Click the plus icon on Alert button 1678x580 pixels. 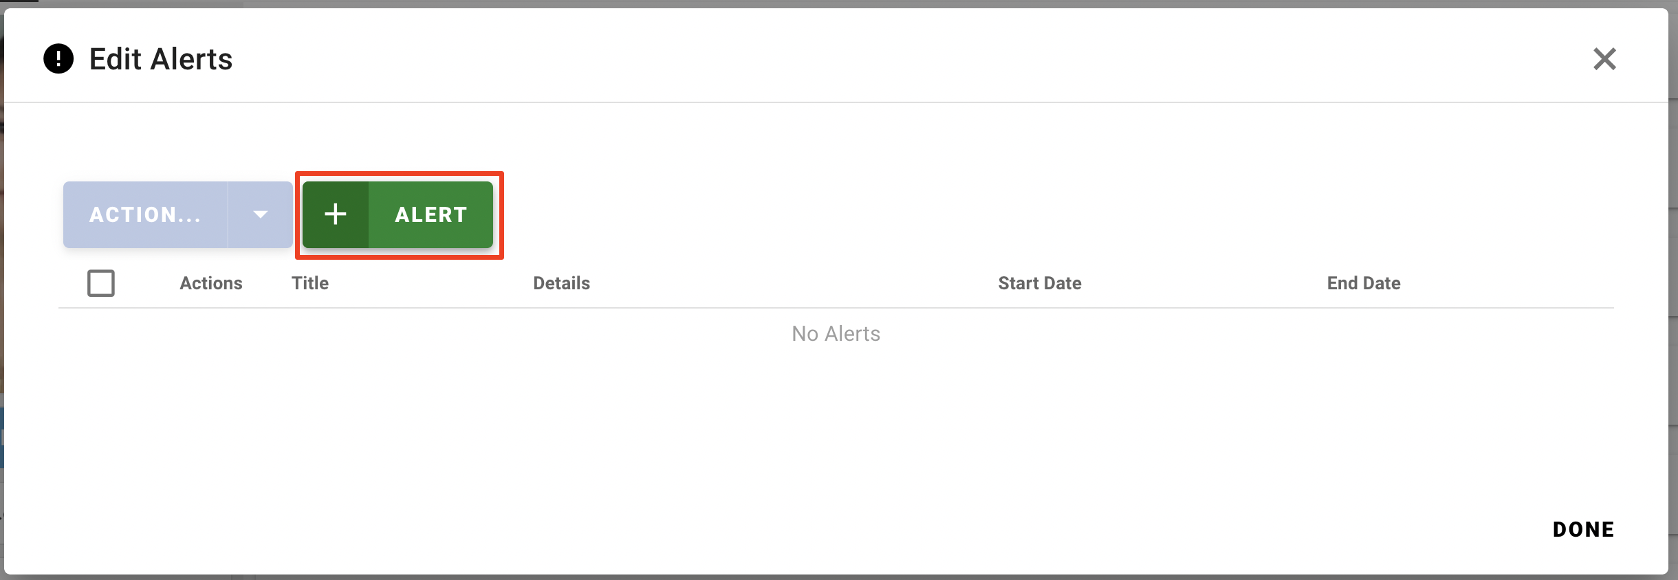click(336, 214)
